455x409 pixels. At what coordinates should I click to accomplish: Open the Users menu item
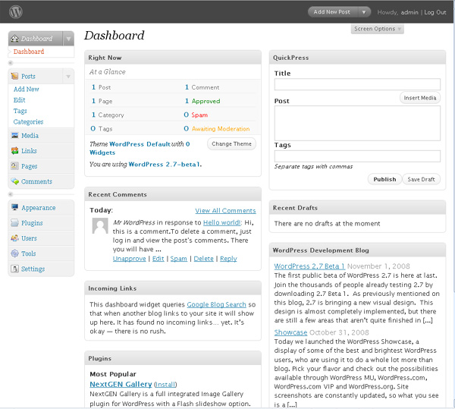click(x=29, y=238)
